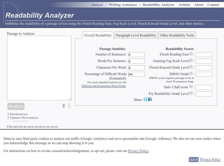The image size is (224, 166).
Task: Open Privacy Policy link in cookie paragraph
Action: point(138,151)
